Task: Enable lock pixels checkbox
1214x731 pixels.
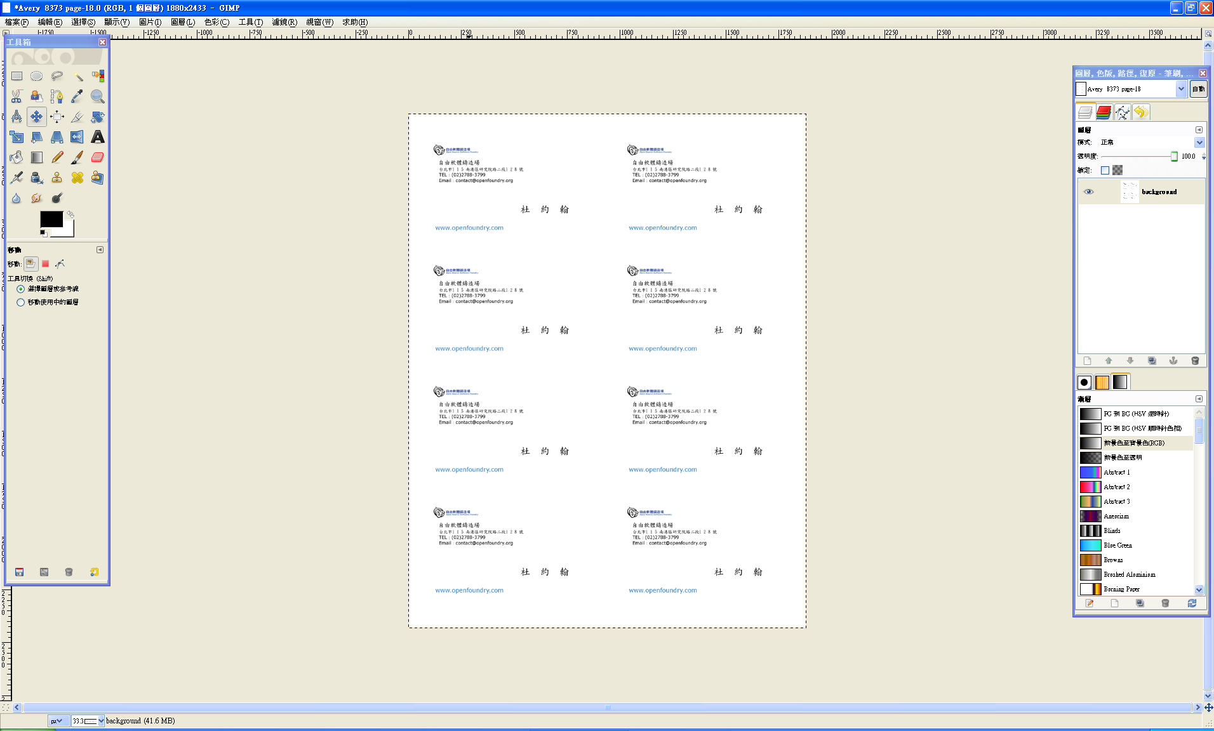Action: click(1105, 170)
